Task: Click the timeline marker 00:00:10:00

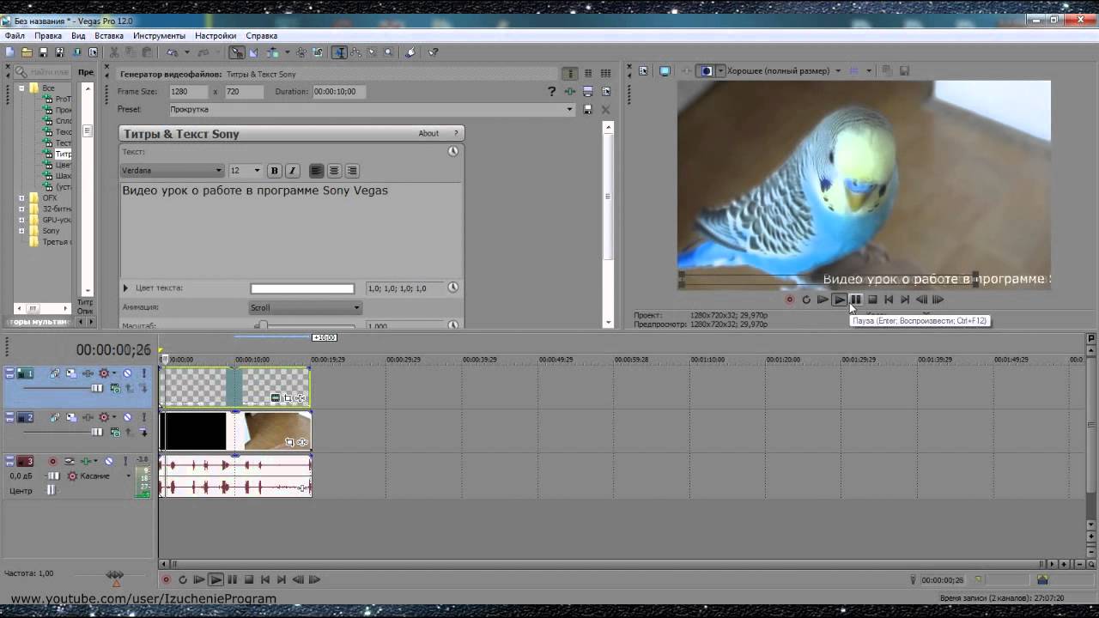Action: (252, 360)
